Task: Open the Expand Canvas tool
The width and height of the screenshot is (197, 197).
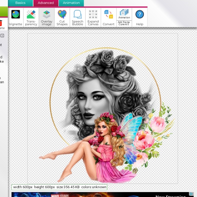Action: 93,18
